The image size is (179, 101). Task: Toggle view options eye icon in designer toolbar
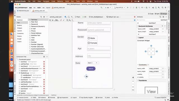tap(50, 20)
